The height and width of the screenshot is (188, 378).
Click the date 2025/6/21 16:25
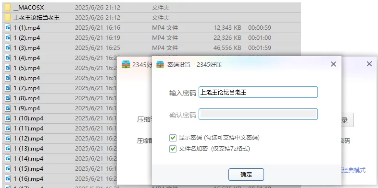pyautogui.click(x=98, y=48)
